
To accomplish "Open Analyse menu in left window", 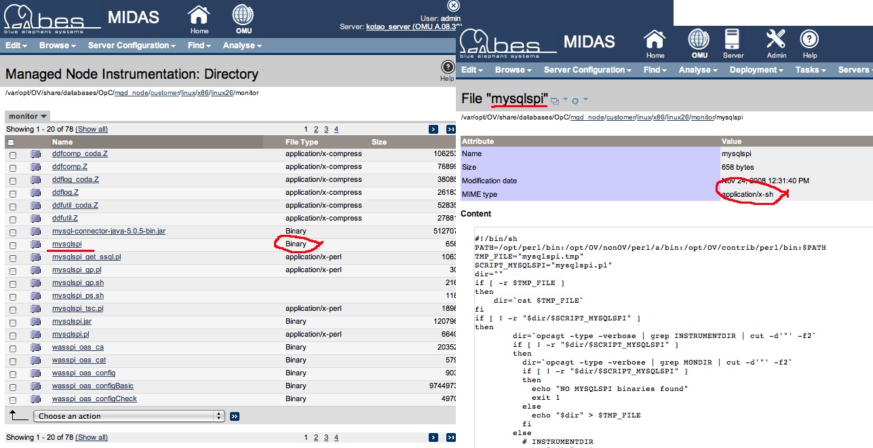I will (242, 45).
